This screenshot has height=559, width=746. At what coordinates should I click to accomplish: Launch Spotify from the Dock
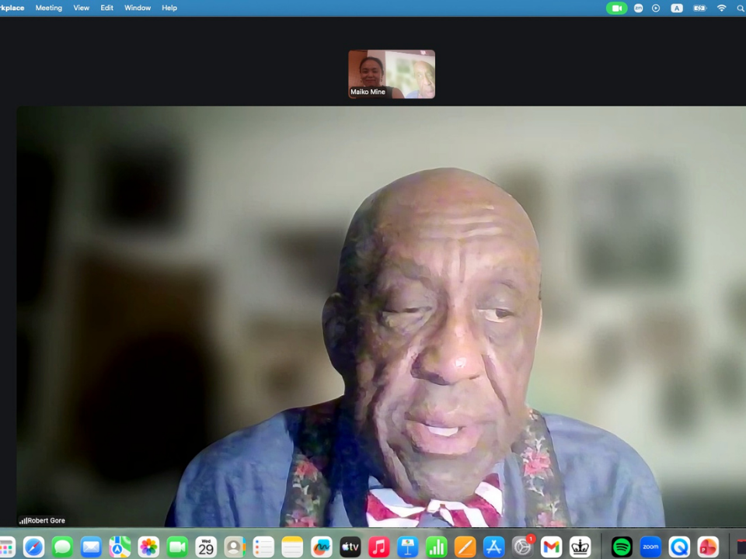(x=622, y=547)
